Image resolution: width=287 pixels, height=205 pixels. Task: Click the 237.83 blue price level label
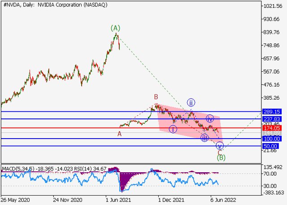[x=272, y=119]
